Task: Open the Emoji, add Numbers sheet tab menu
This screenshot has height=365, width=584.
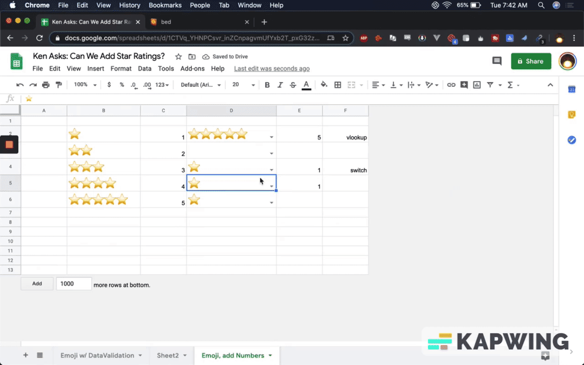Action: click(270, 355)
